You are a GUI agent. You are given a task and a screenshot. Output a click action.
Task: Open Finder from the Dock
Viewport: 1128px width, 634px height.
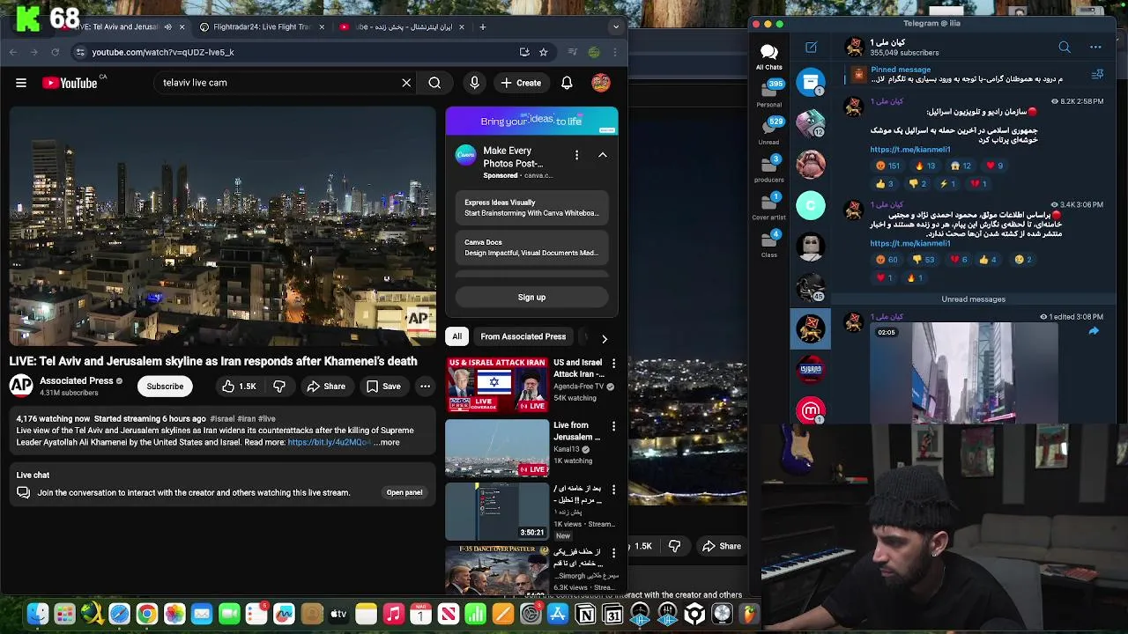tap(37, 614)
